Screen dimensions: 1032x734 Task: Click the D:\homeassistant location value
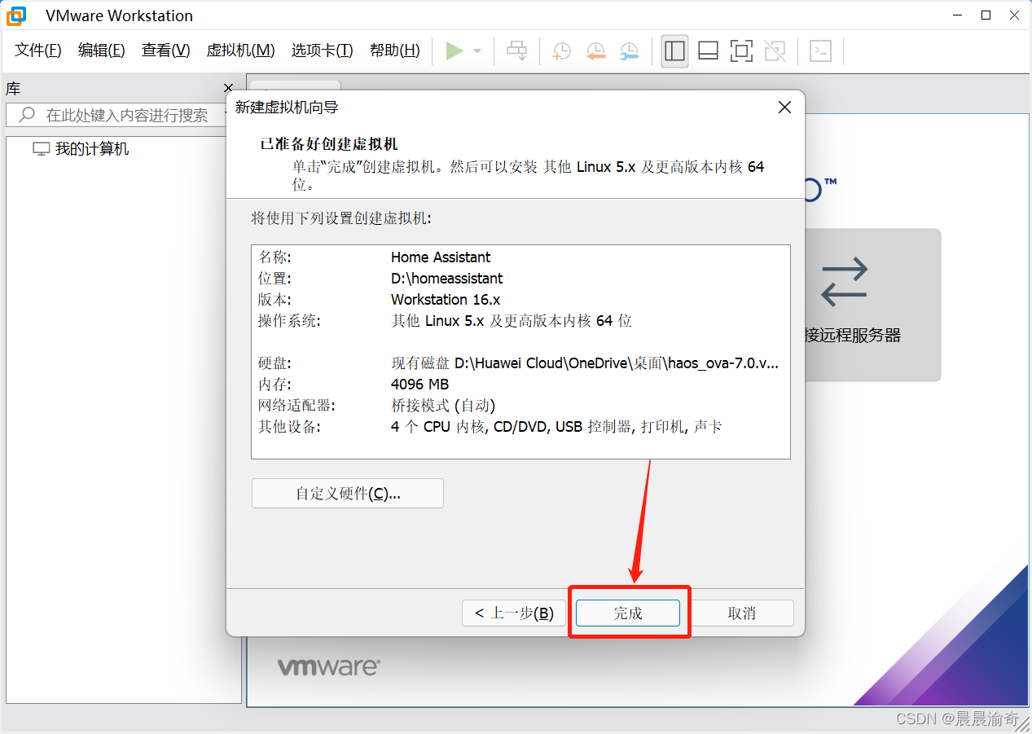(447, 279)
